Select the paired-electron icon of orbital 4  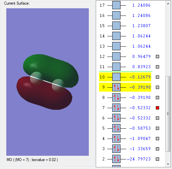click(x=116, y=139)
